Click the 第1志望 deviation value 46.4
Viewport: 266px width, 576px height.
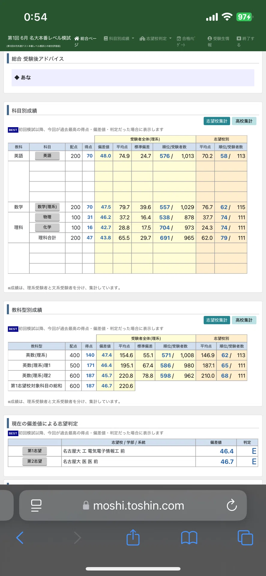click(x=227, y=451)
